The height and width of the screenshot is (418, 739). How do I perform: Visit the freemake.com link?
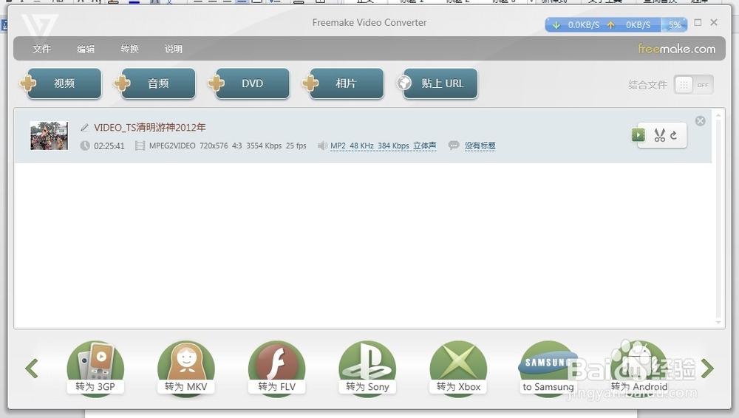coord(677,49)
